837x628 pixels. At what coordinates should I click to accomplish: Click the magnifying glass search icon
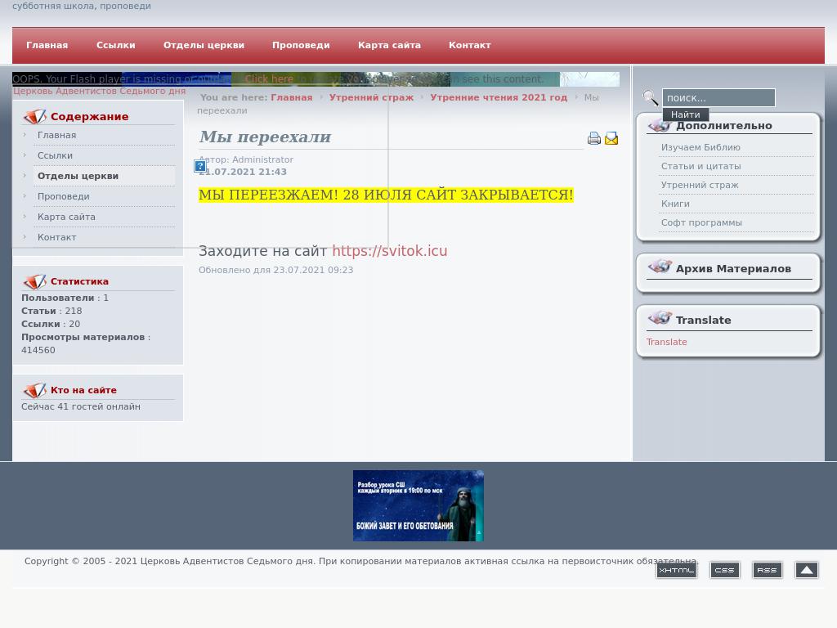point(651,98)
